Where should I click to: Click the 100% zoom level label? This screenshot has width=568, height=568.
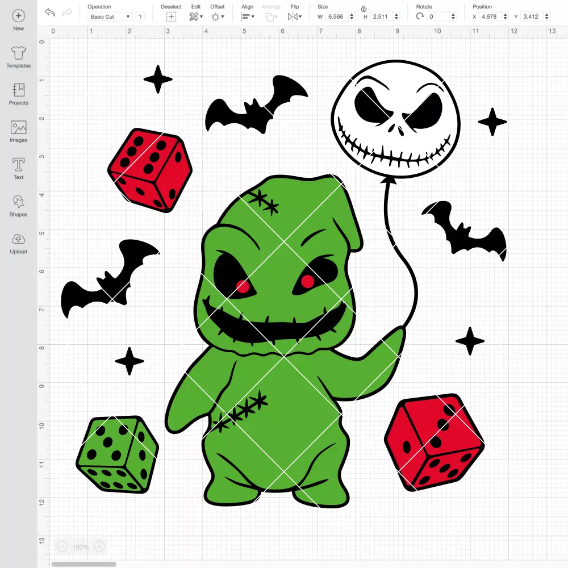coord(81,547)
